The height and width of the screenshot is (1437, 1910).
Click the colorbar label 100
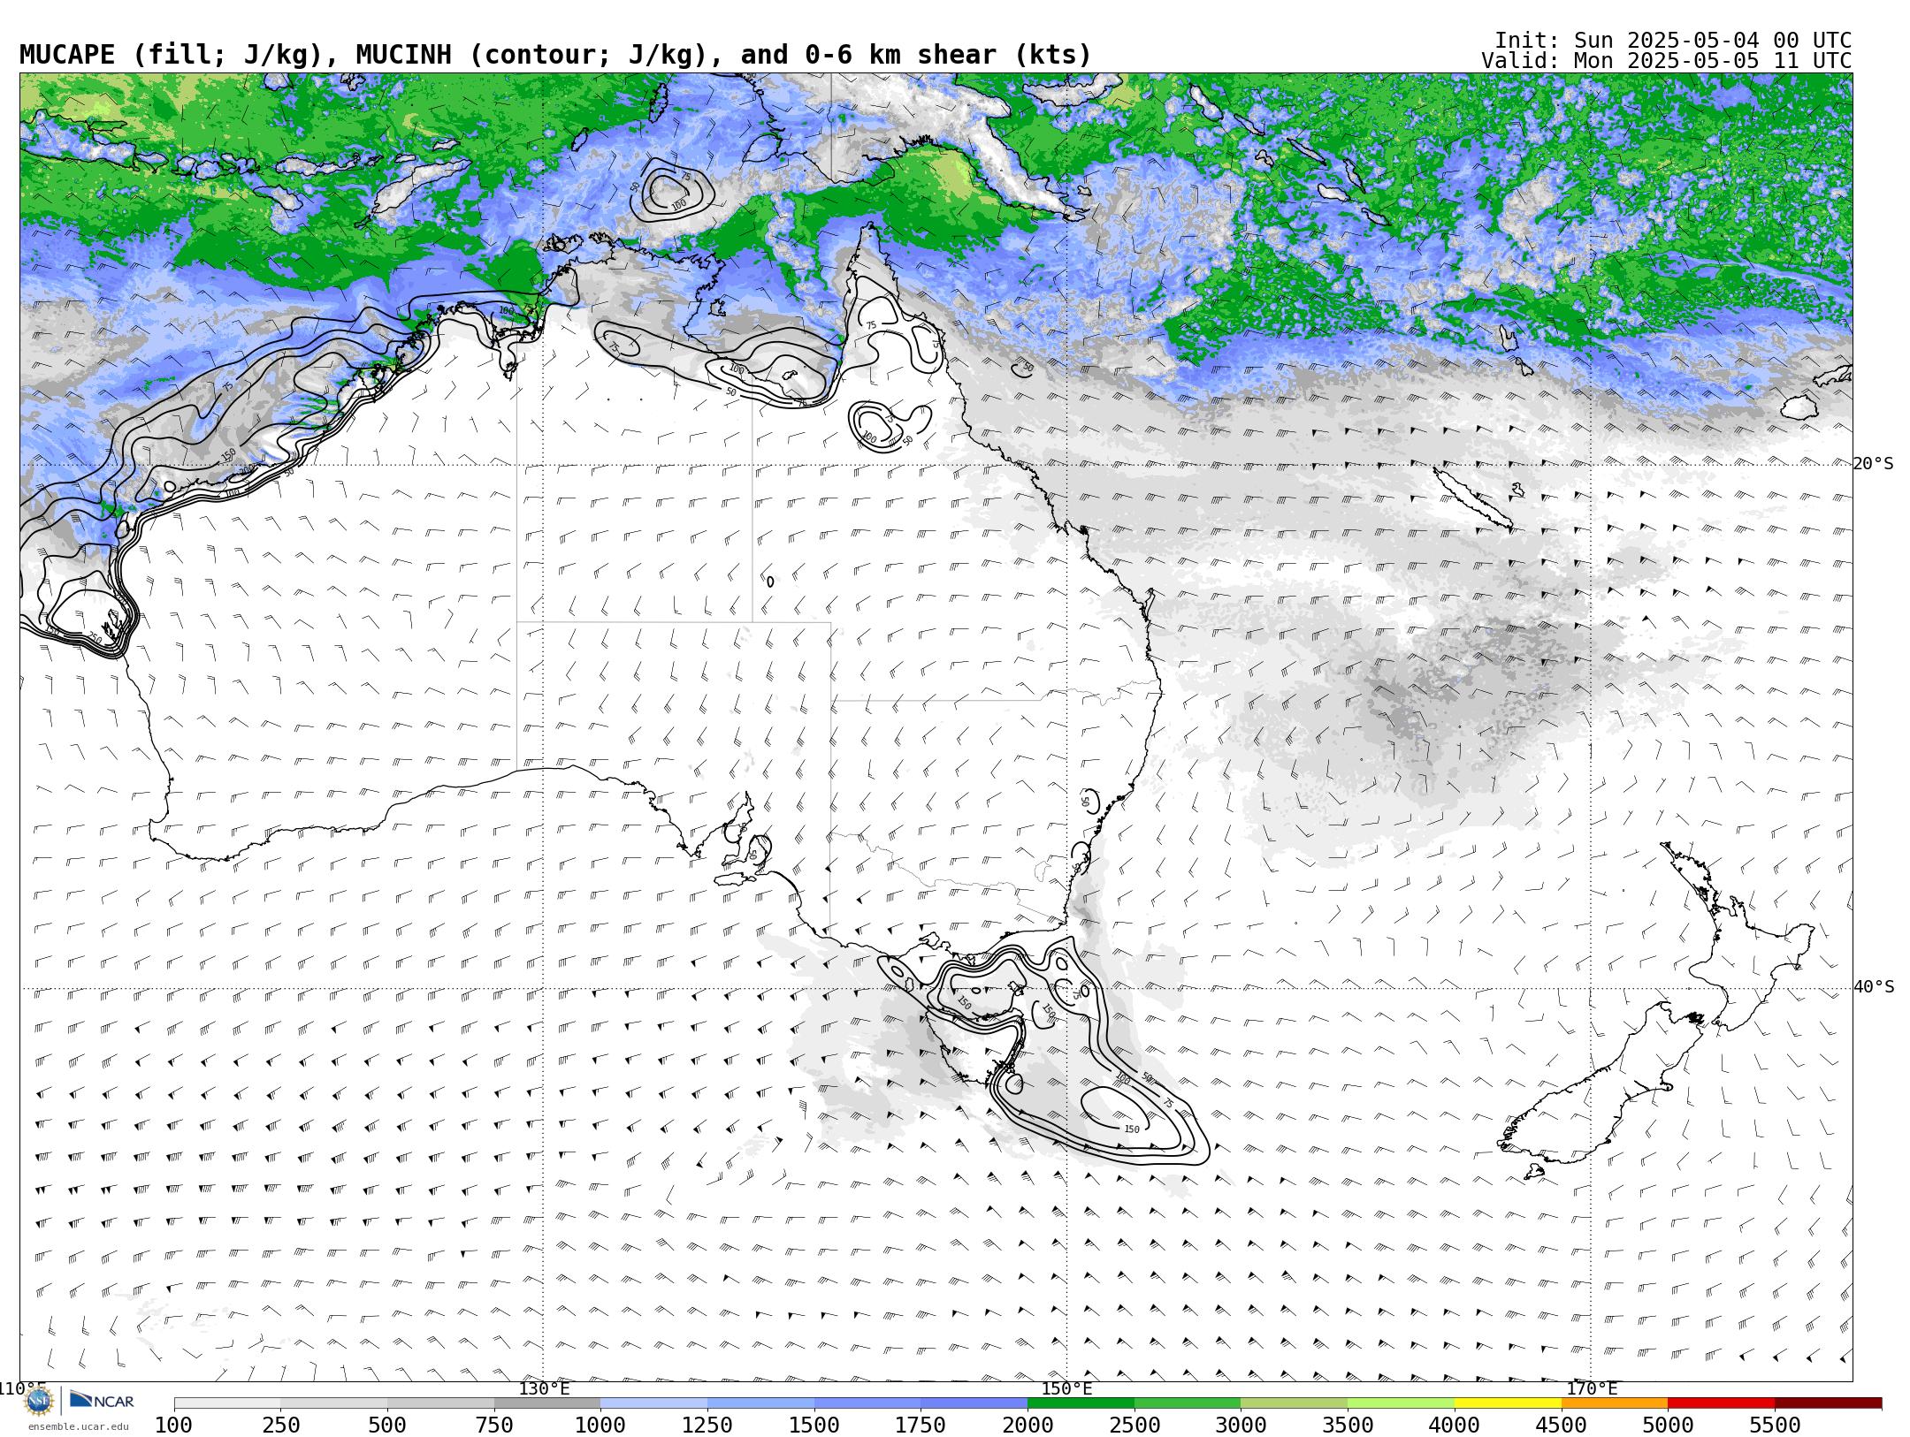[173, 1426]
